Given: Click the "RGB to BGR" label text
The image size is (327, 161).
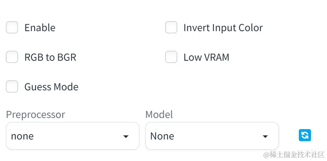Looking at the screenshot, I should tap(50, 57).
